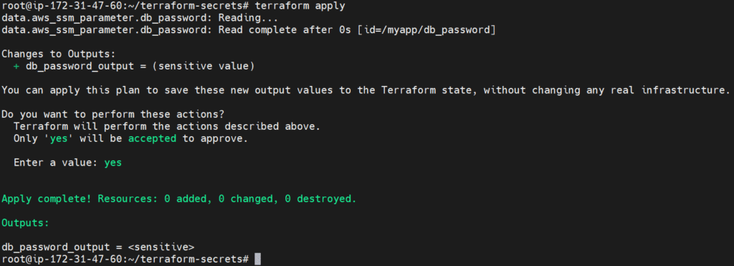734x266 pixels.
Task: Click the '(sensitive value)' text
Action: (206, 67)
